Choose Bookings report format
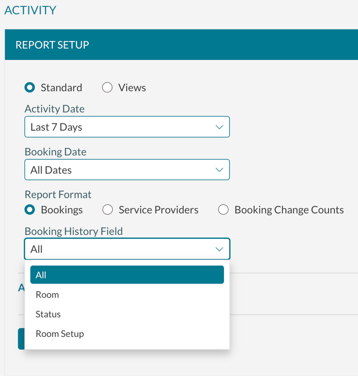Viewport: 358px width, 376px height. coord(30,210)
